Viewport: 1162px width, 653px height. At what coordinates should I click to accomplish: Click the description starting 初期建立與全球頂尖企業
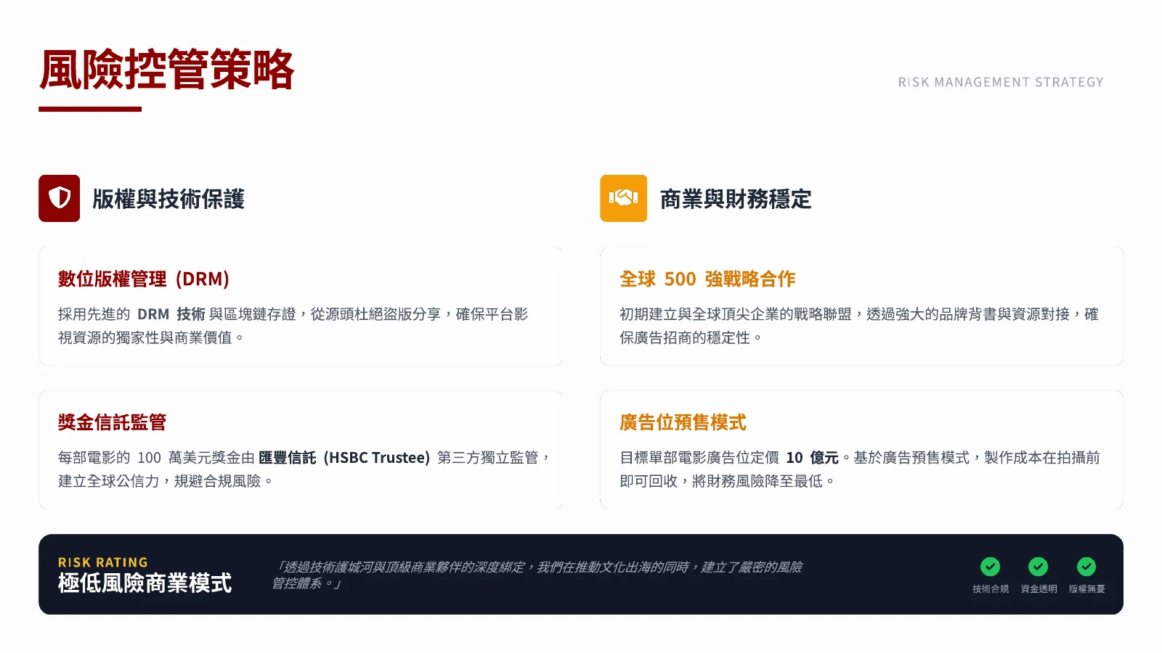tap(859, 326)
